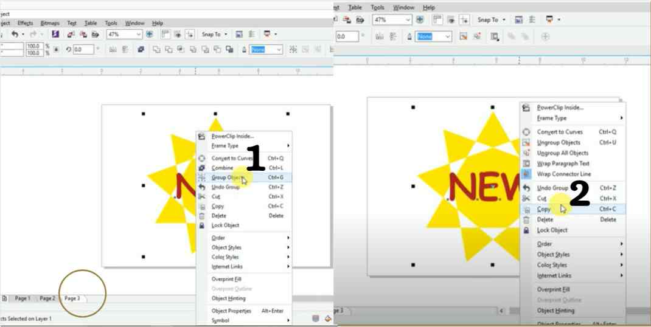Viewport: 651px width, 327px height.
Task: Click the fill color indicator in the status bar
Action: [x=327, y=318]
